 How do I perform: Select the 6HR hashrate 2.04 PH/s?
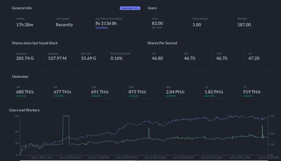point(175,92)
